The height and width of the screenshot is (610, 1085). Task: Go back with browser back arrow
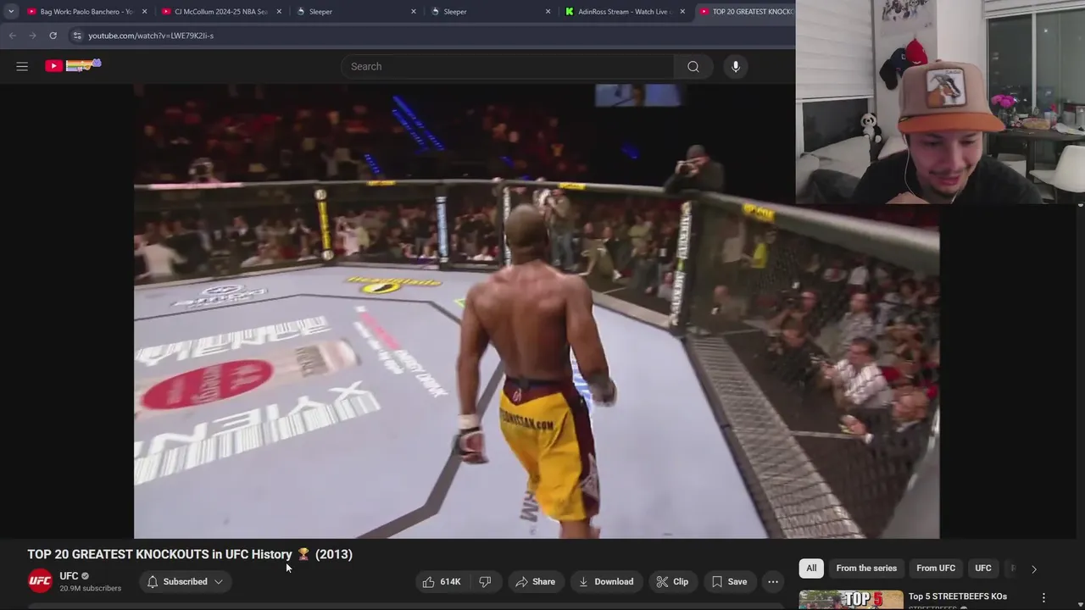pyautogui.click(x=12, y=36)
